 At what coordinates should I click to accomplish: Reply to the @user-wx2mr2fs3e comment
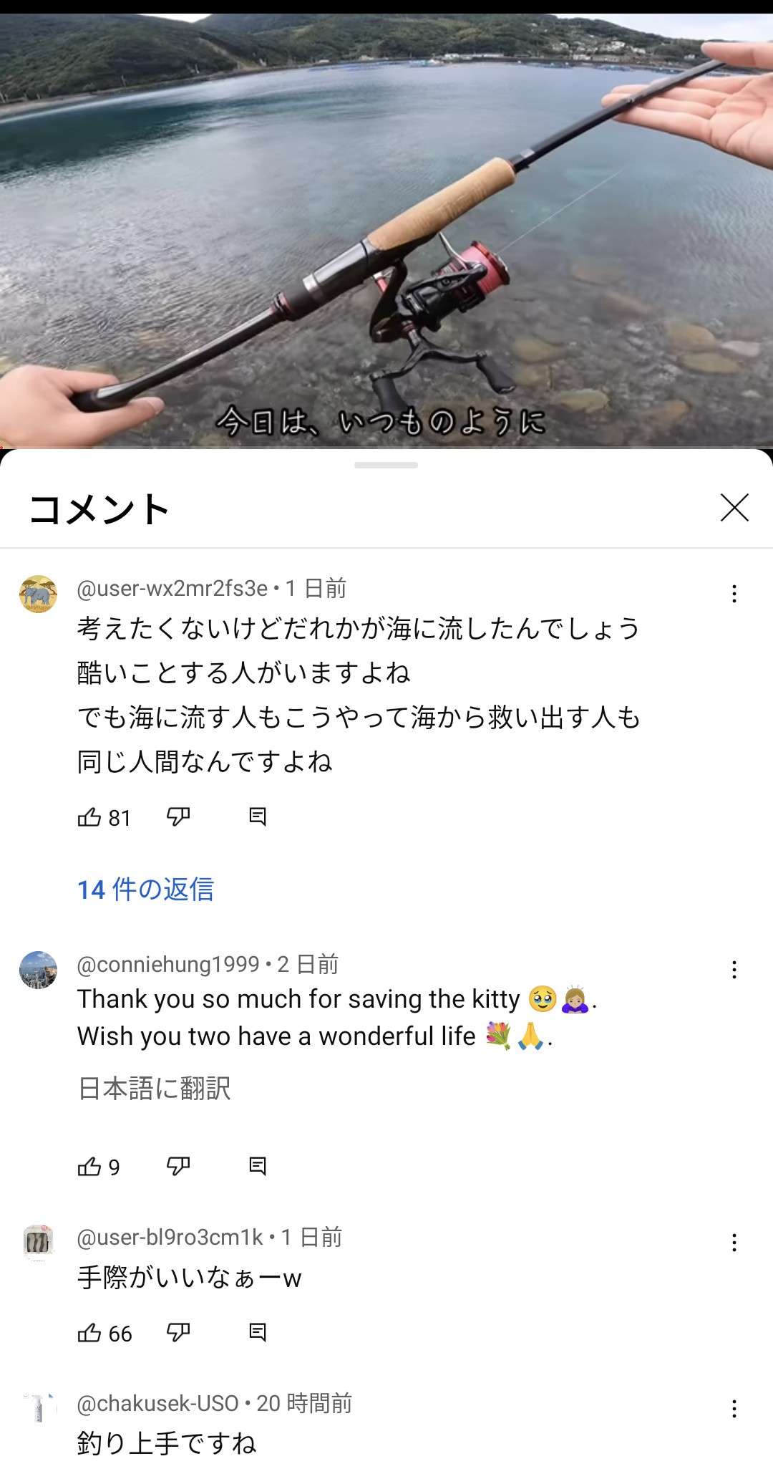258,817
